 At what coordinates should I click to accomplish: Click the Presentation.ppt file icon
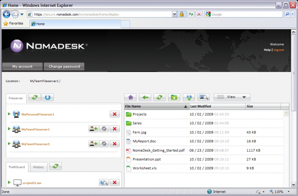(x=129, y=159)
